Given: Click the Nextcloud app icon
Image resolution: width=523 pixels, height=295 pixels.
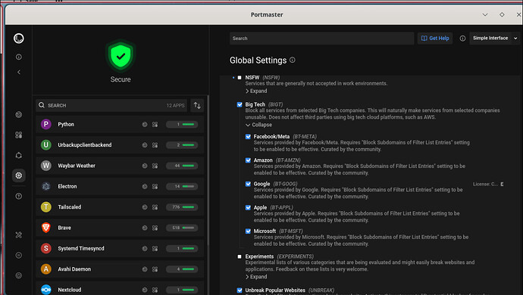Looking at the screenshot, I should (x=46, y=290).
